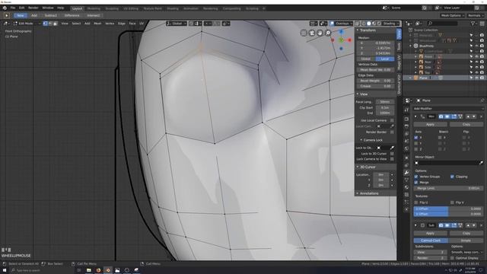Open the Add Modifier dropdown

pos(448,108)
